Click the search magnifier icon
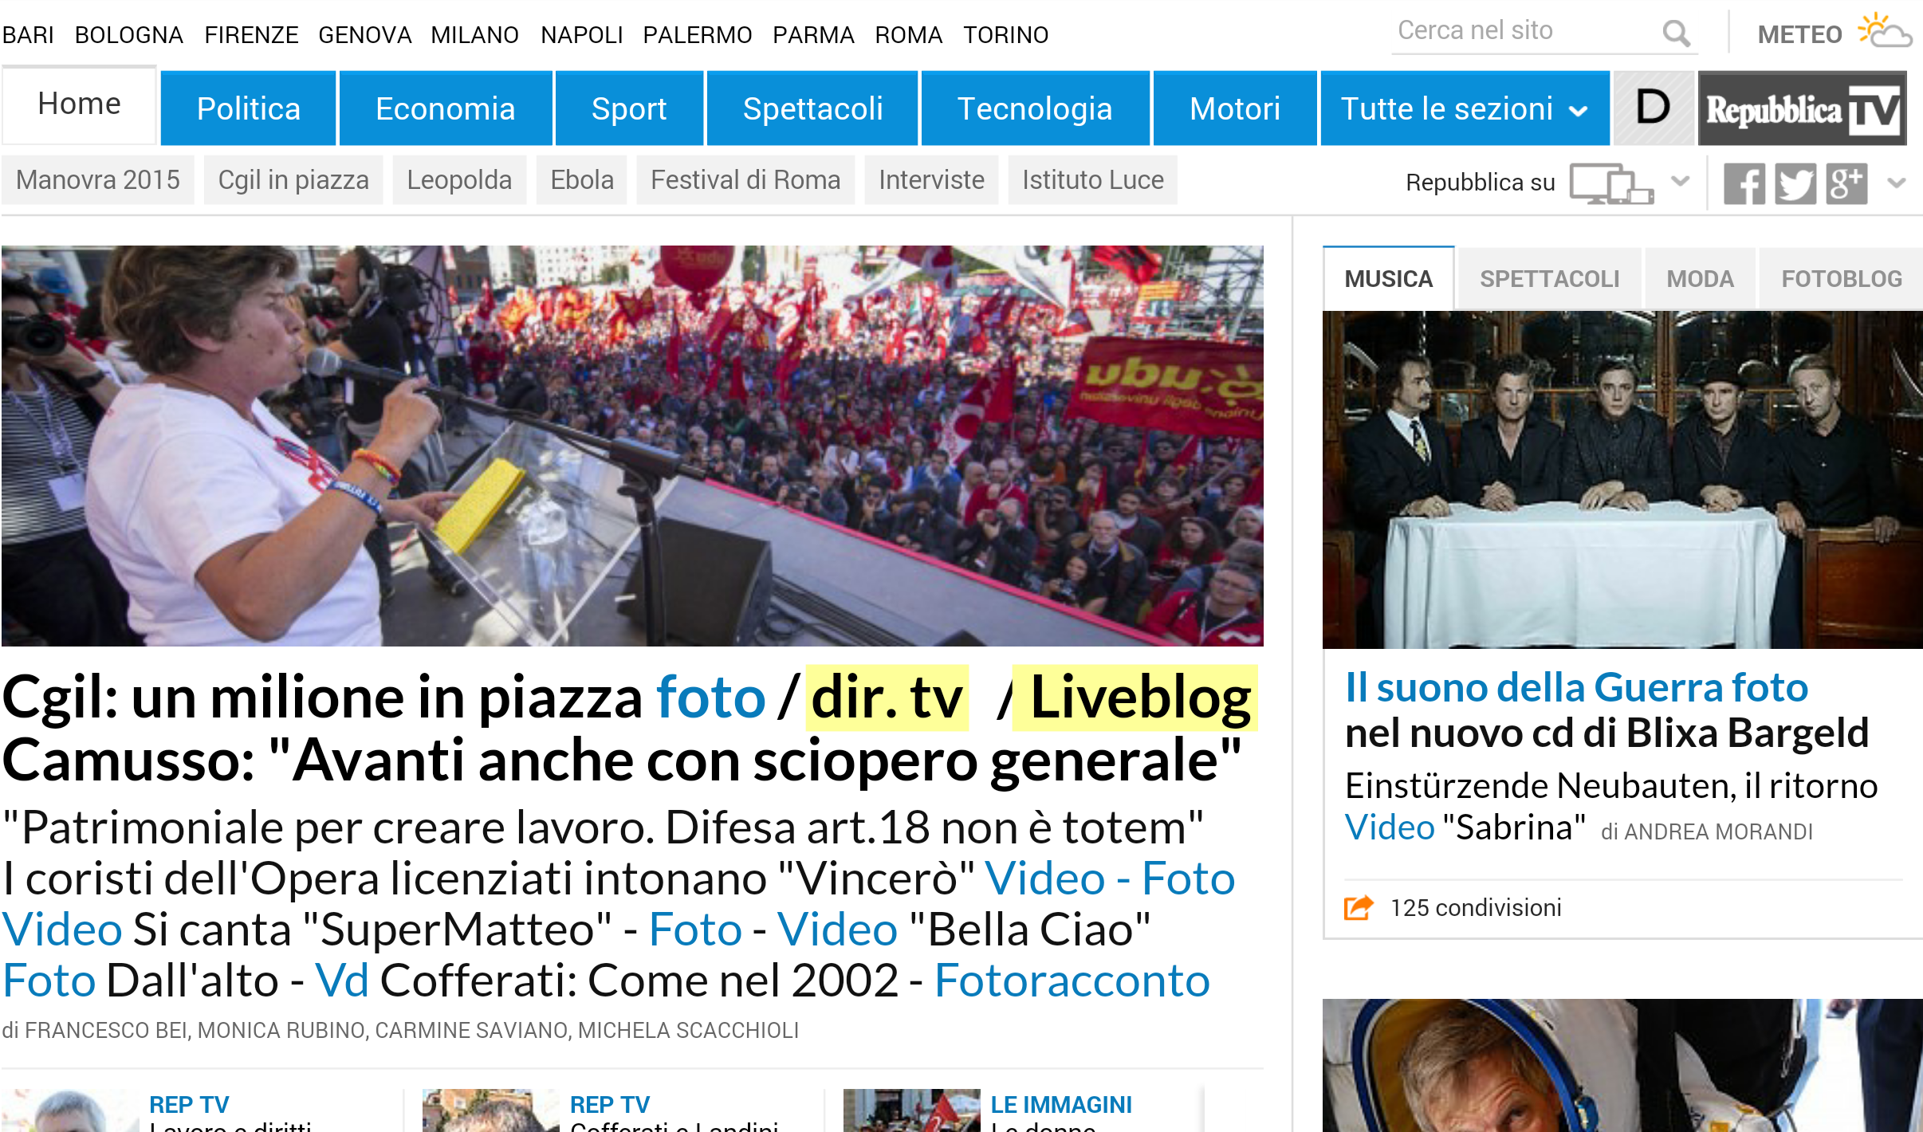The image size is (1923, 1132). [1676, 33]
